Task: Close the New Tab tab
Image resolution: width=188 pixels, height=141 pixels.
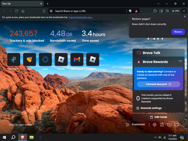Action: pos(41,4)
